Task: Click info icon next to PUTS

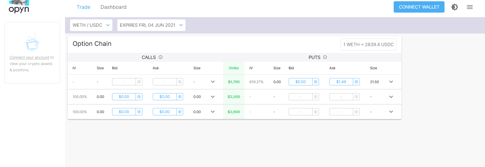Action: (x=325, y=57)
